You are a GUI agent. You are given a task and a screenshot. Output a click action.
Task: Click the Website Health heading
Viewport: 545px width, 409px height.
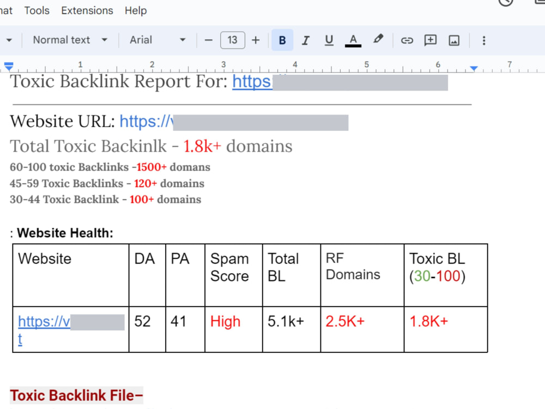click(x=65, y=233)
